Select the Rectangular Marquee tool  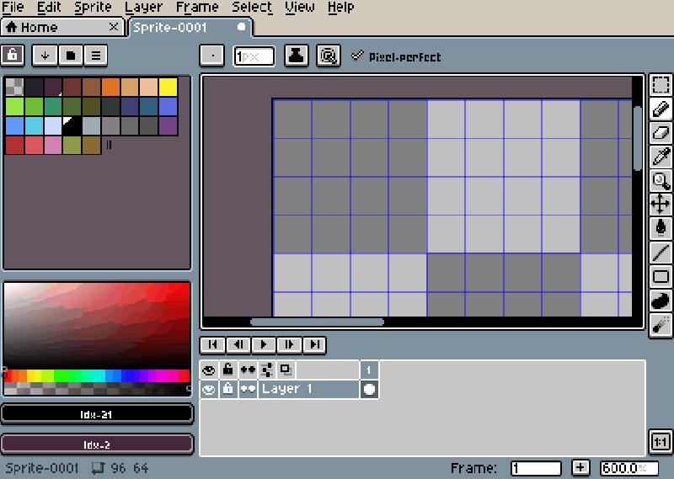tap(661, 85)
